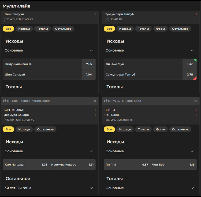This screenshot has height=197, width=201.
Task: Close the ITF W15 Hong Kong match panel
Action: coord(195,101)
